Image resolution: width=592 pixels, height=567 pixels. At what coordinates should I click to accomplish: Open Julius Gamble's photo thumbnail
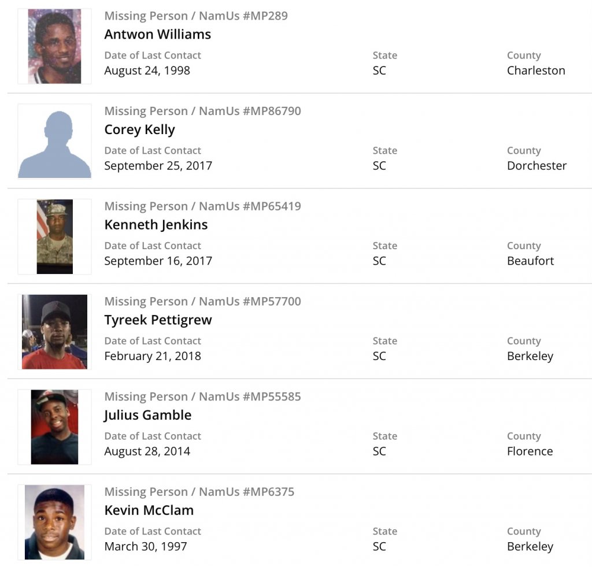pyautogui.click(x=54, y=427)
